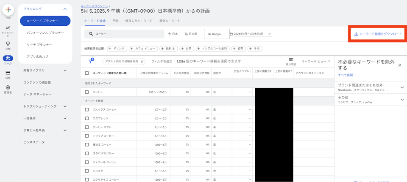
Task: Check the コーヒー ギフト checkbox
Action: click(x=87, y=127)
